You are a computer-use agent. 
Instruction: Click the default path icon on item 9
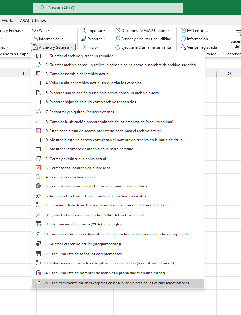[38, 131]
